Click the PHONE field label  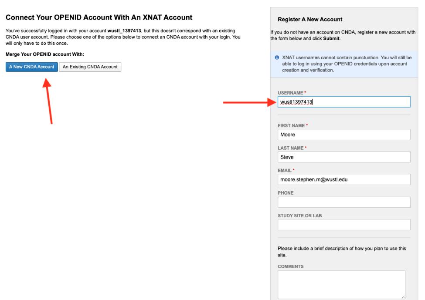tap(286, 193)
